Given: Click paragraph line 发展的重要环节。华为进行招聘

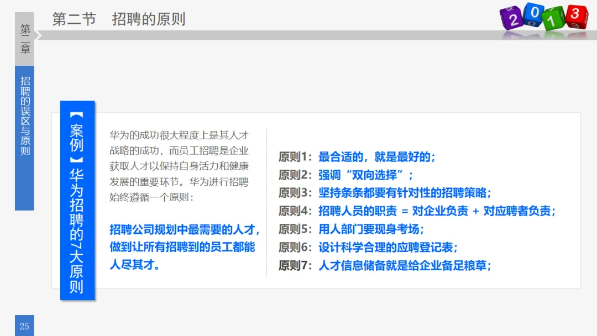Looking at the screenshot, I should (x=179, y=182).
